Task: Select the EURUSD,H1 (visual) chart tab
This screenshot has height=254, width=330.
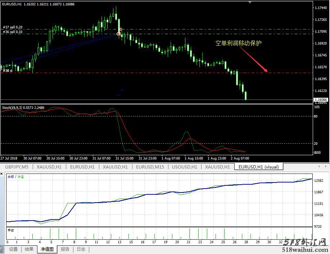Action: pos(259,167)
